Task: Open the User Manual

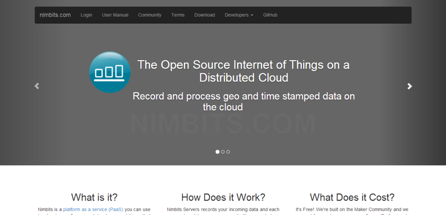Action: click(115, 15)
